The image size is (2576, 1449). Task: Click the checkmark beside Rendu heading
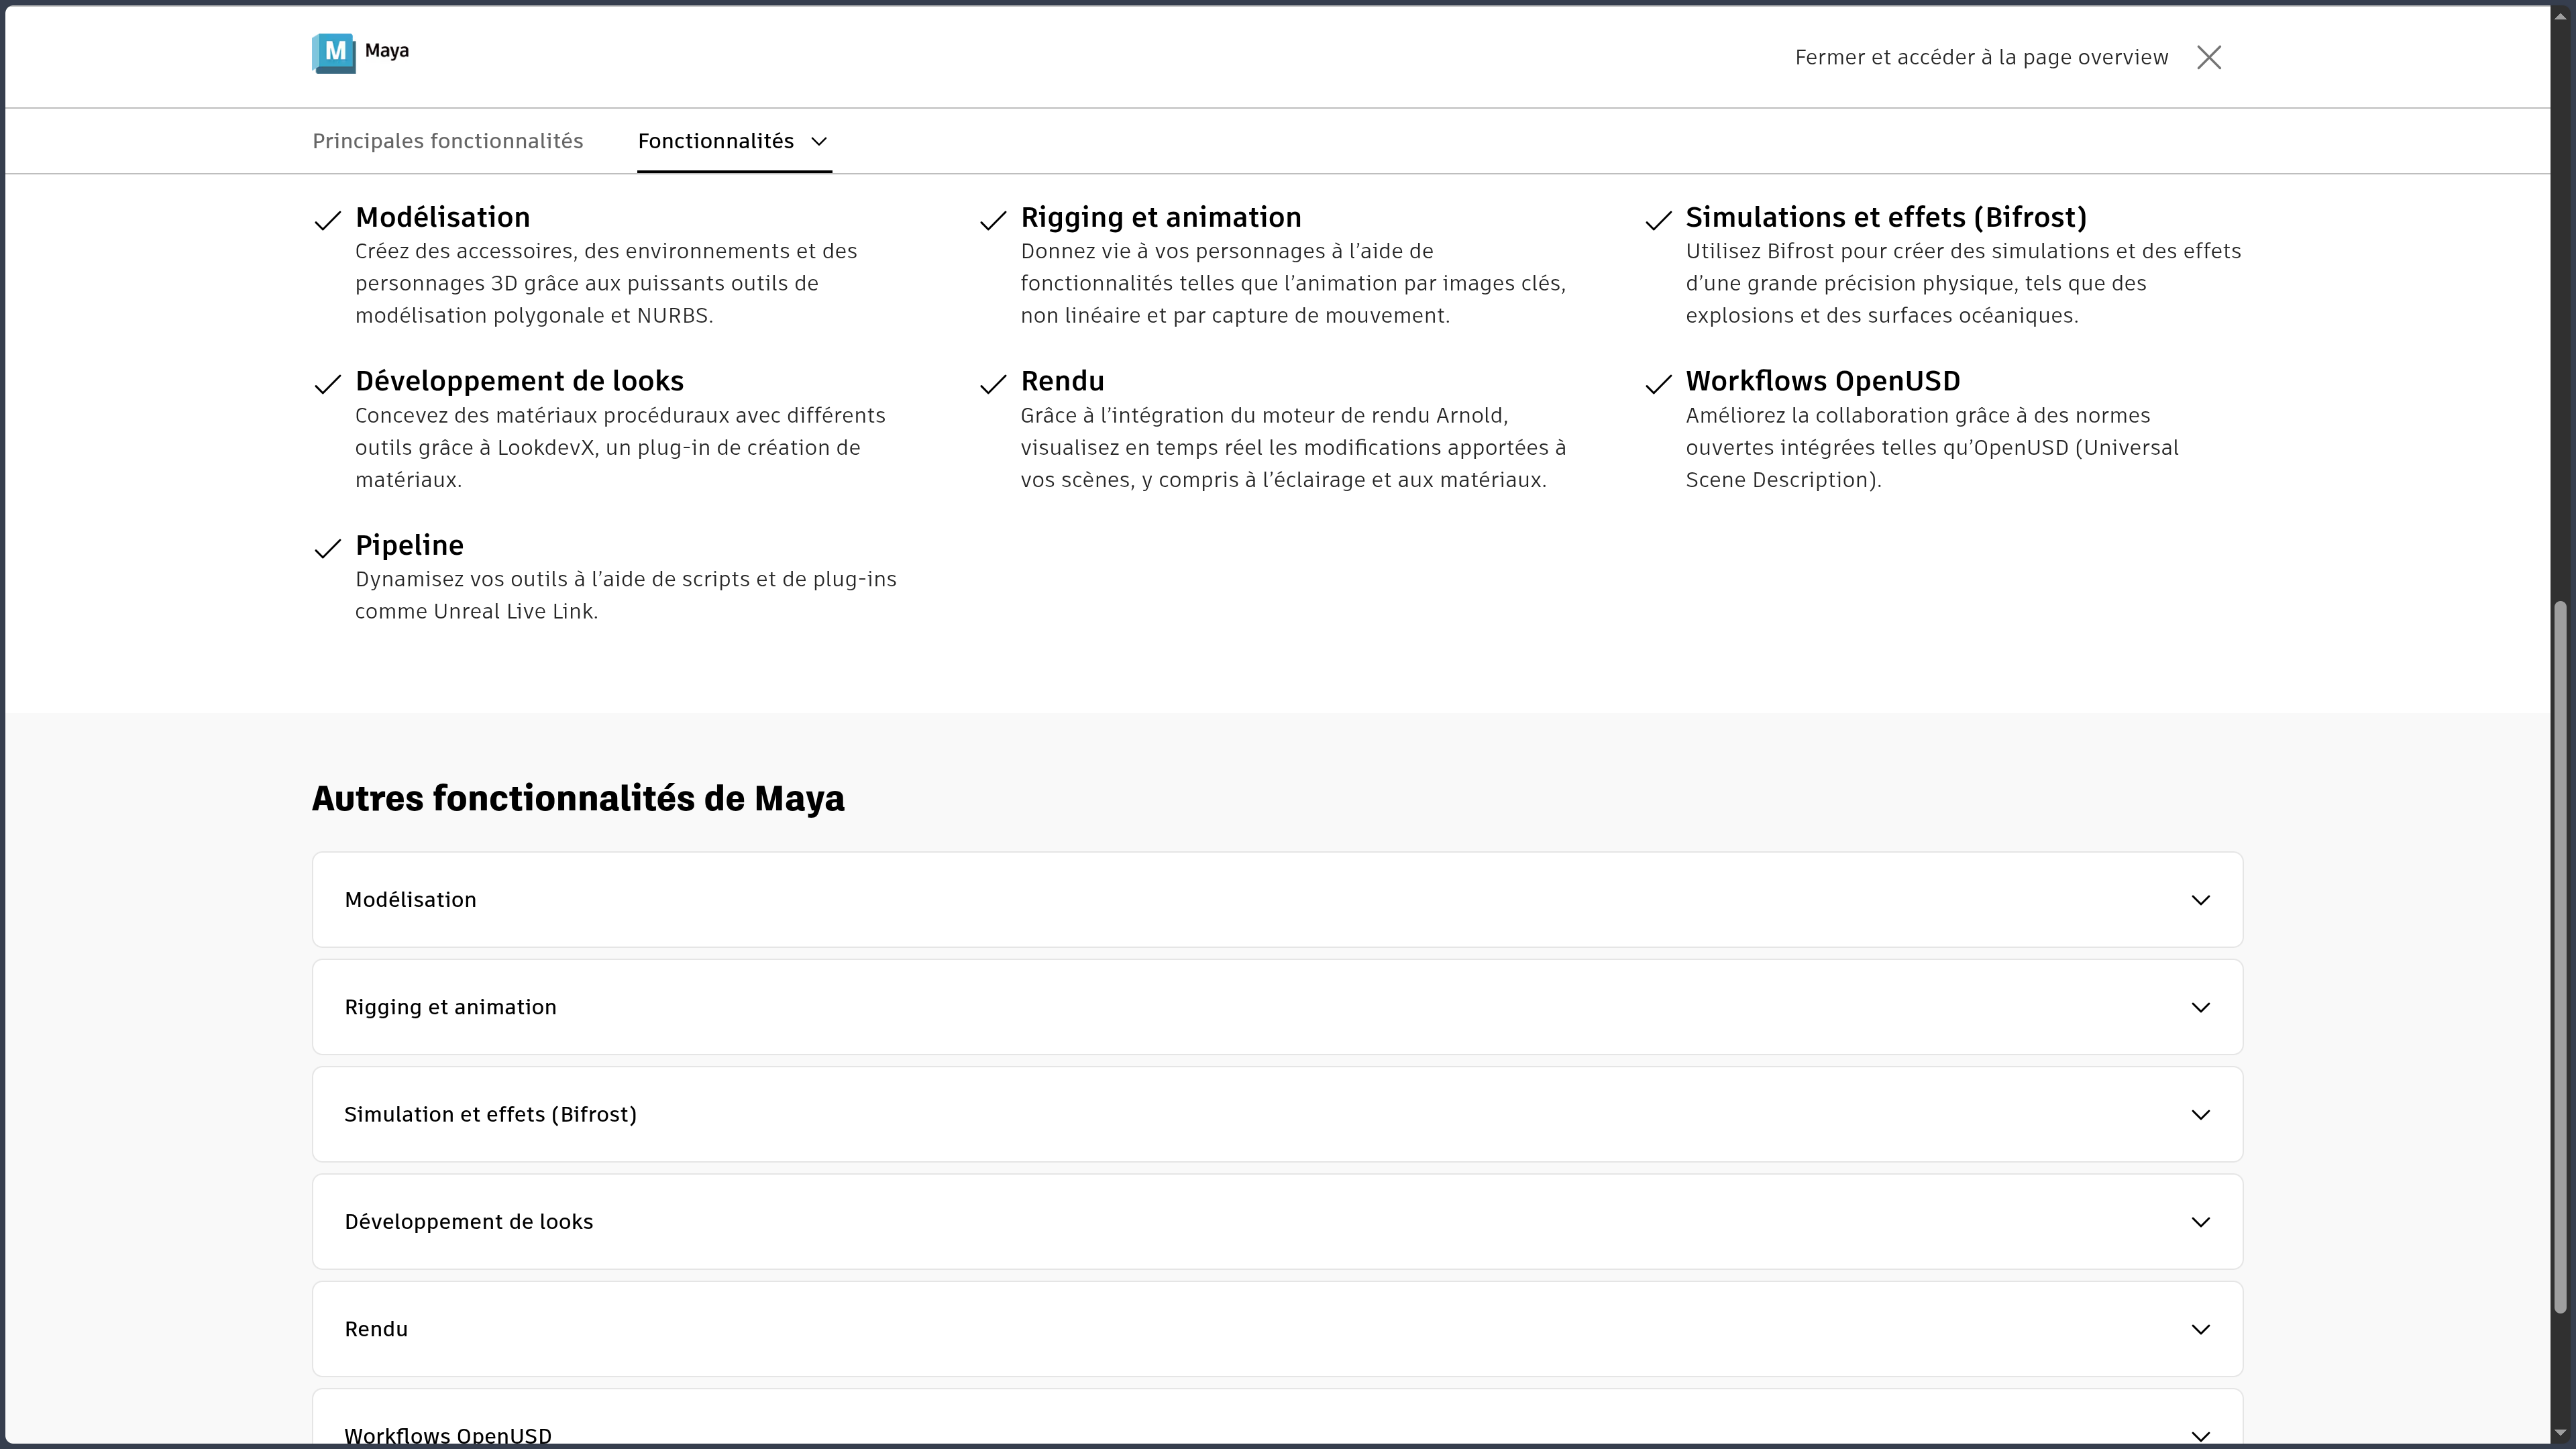coord(993,385)
